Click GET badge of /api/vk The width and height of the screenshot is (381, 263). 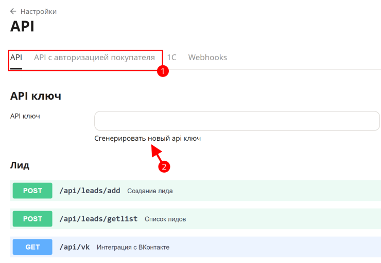click(x=32, y=247)
